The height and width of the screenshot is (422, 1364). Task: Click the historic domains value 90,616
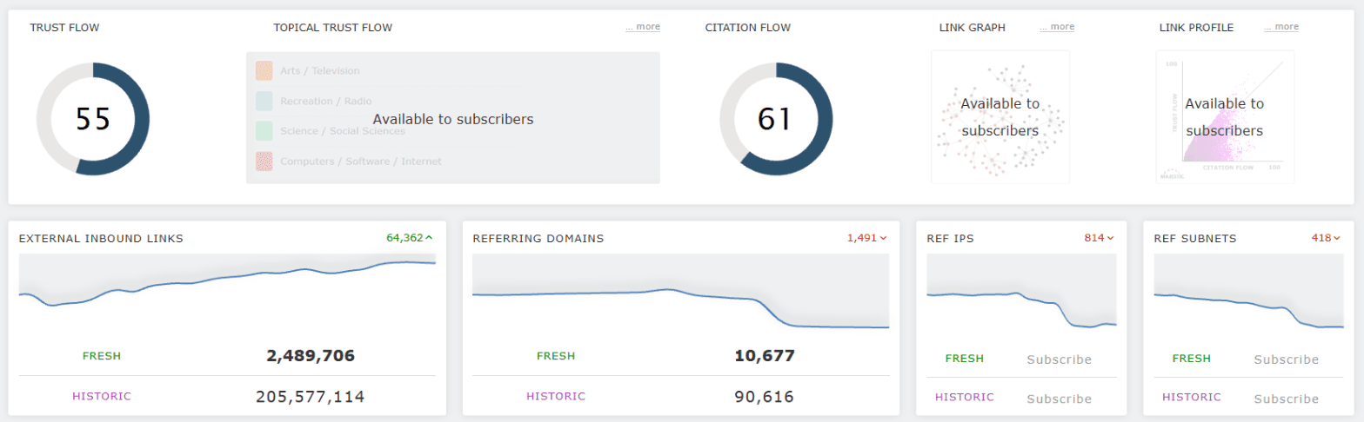[764, 397]
